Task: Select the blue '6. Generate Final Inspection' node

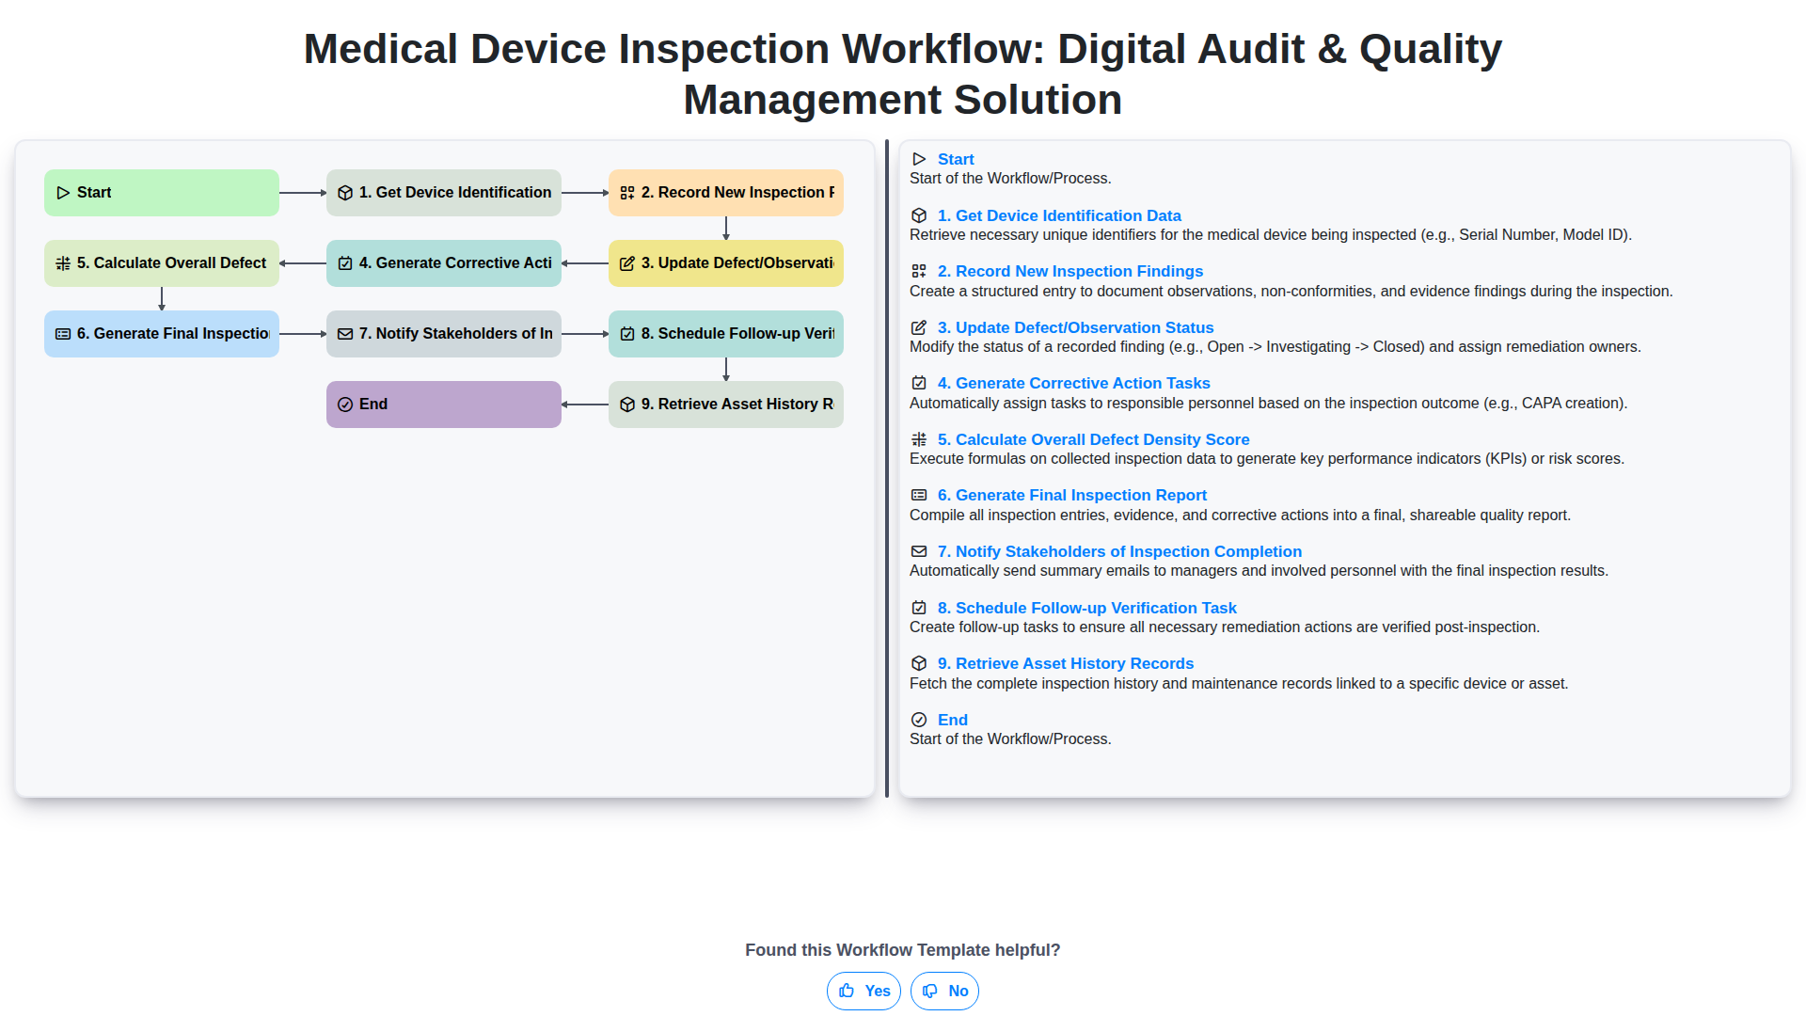Action: pos(162,334)
